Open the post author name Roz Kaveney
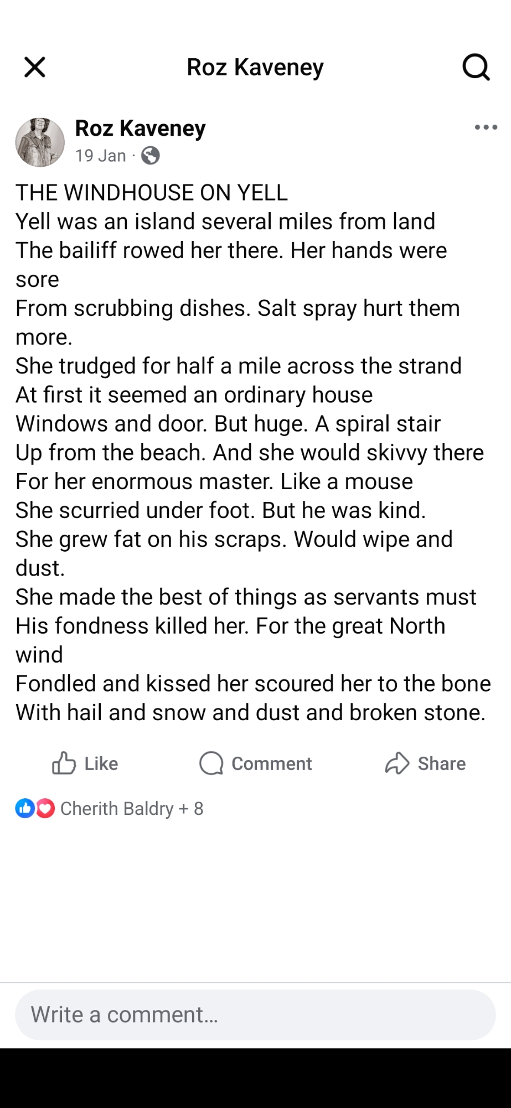 tap(140, 128)
